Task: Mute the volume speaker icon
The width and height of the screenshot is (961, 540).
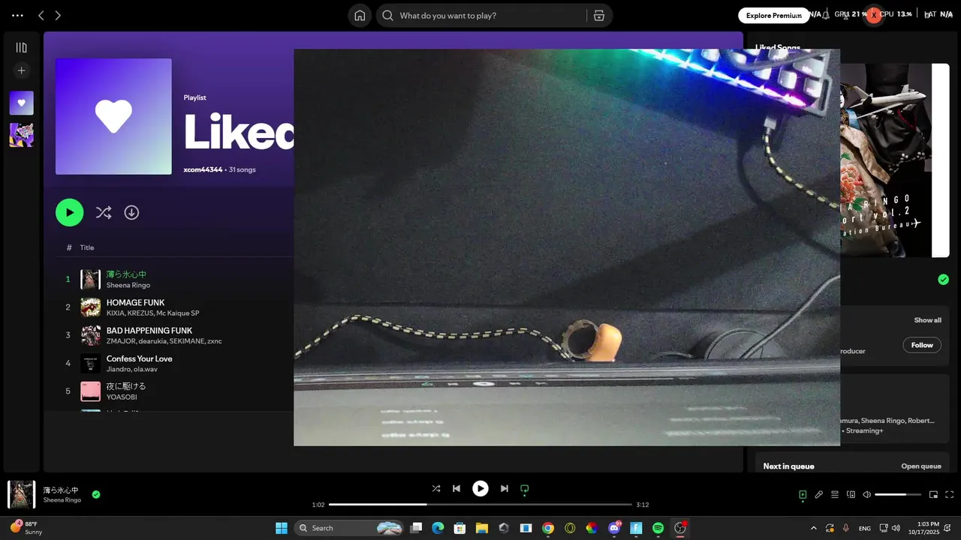Action: [x=866, y=494]
